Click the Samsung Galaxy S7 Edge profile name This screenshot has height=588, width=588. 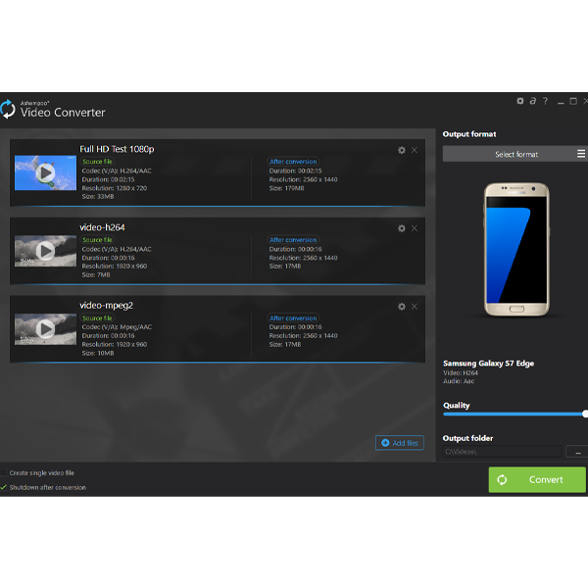(488, 364)
